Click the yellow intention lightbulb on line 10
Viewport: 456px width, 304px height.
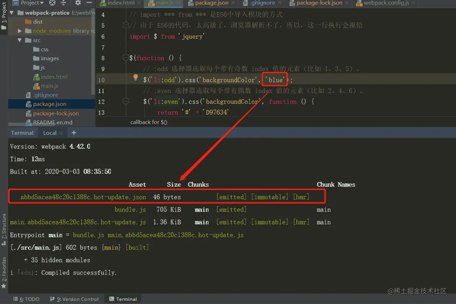click(135, 77)
